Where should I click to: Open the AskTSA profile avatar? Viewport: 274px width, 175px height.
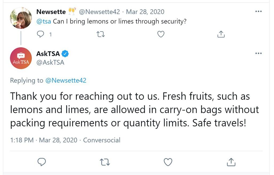(x=21, y=58)
